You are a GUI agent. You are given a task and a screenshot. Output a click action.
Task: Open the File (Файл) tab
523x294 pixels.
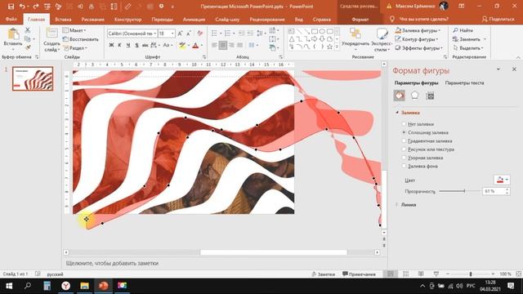(11, 20)
